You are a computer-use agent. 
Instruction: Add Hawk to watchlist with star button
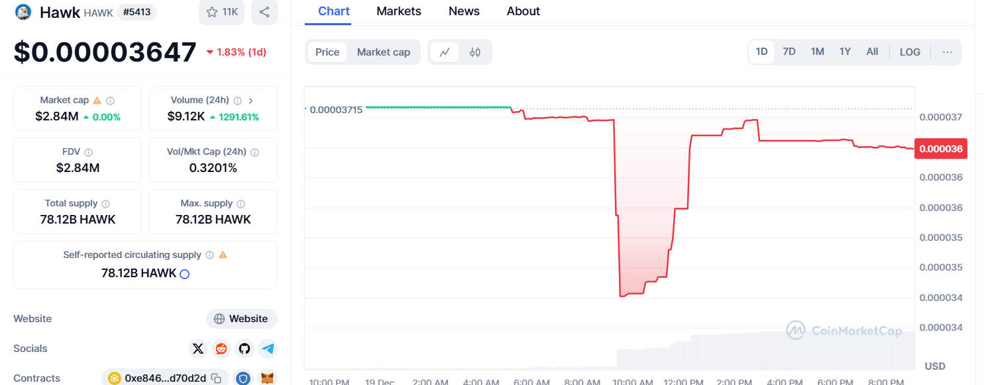(221, 12)
